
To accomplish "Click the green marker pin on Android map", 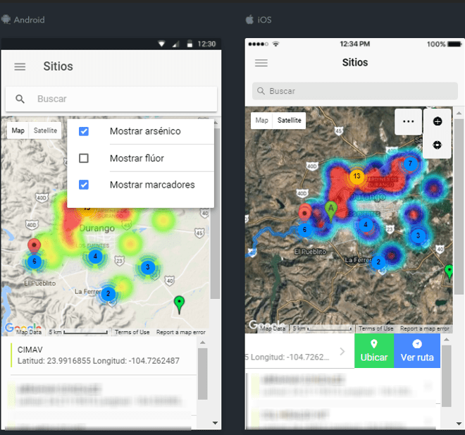I will (179, 303).
